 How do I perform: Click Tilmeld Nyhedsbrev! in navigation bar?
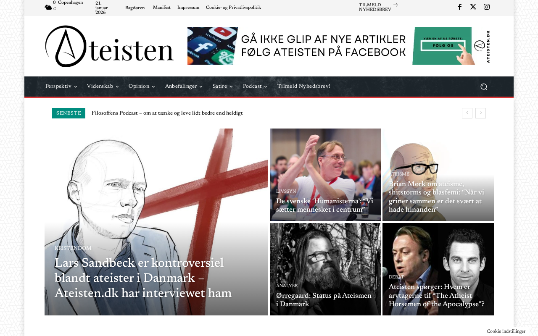pos(304,87)
